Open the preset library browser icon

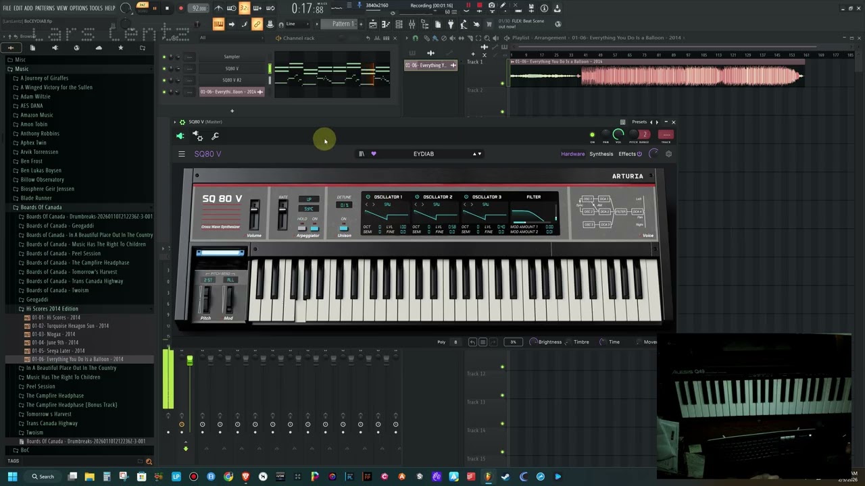coord(362,154)
